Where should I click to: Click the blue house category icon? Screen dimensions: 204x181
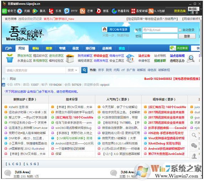point(130,58)
